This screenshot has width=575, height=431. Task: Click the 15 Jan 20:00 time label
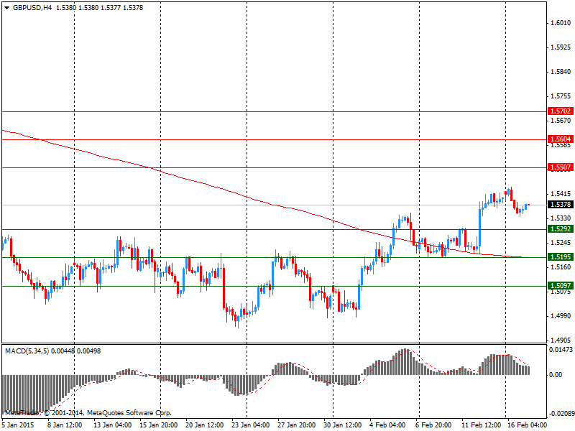(158, 425)
